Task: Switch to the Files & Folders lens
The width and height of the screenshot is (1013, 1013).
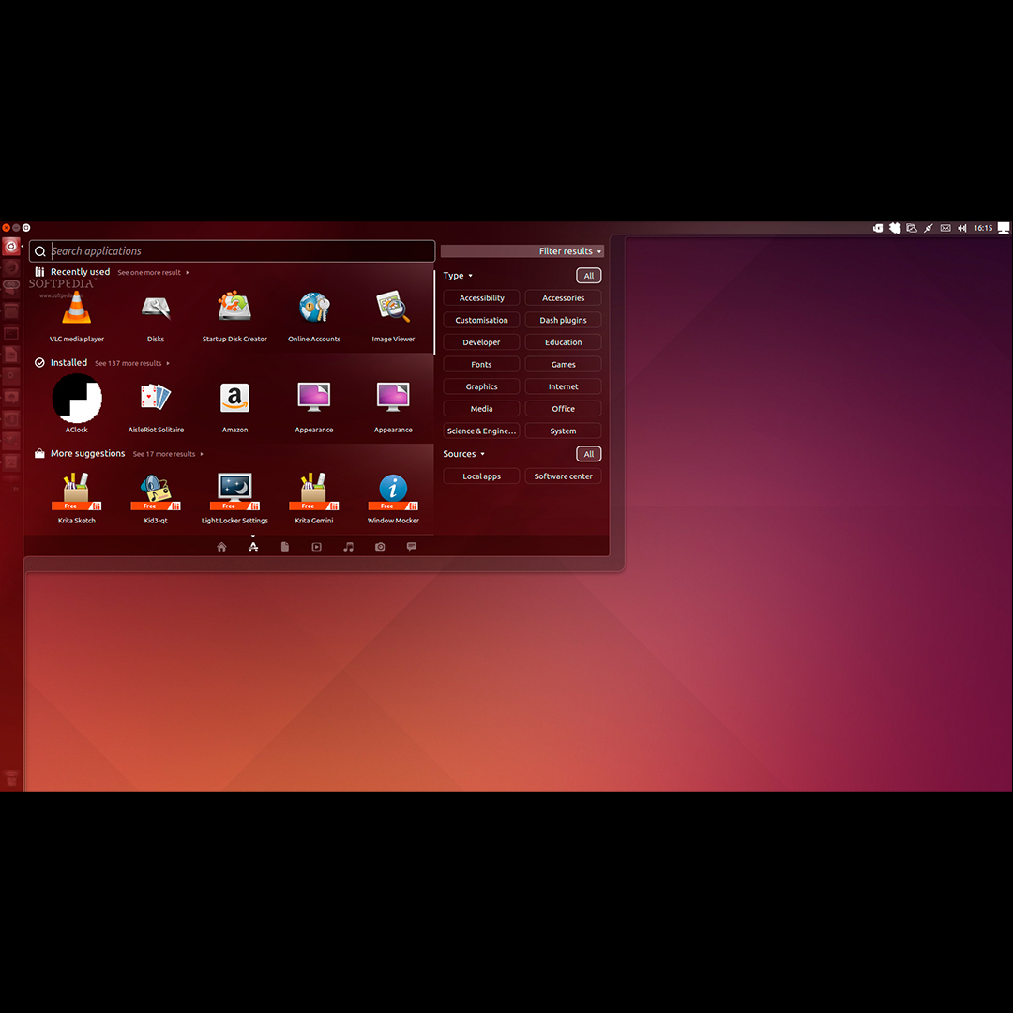Action: (285, 546)
